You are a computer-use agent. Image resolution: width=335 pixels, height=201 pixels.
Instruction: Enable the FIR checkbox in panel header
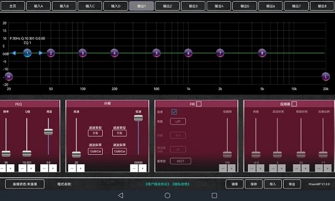coord(199,104)
